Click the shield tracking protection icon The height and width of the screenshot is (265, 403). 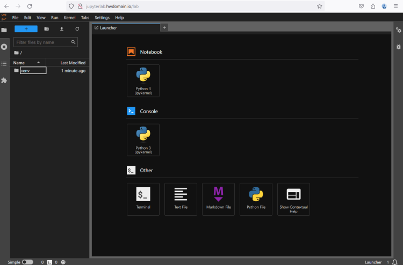point(71,6)
